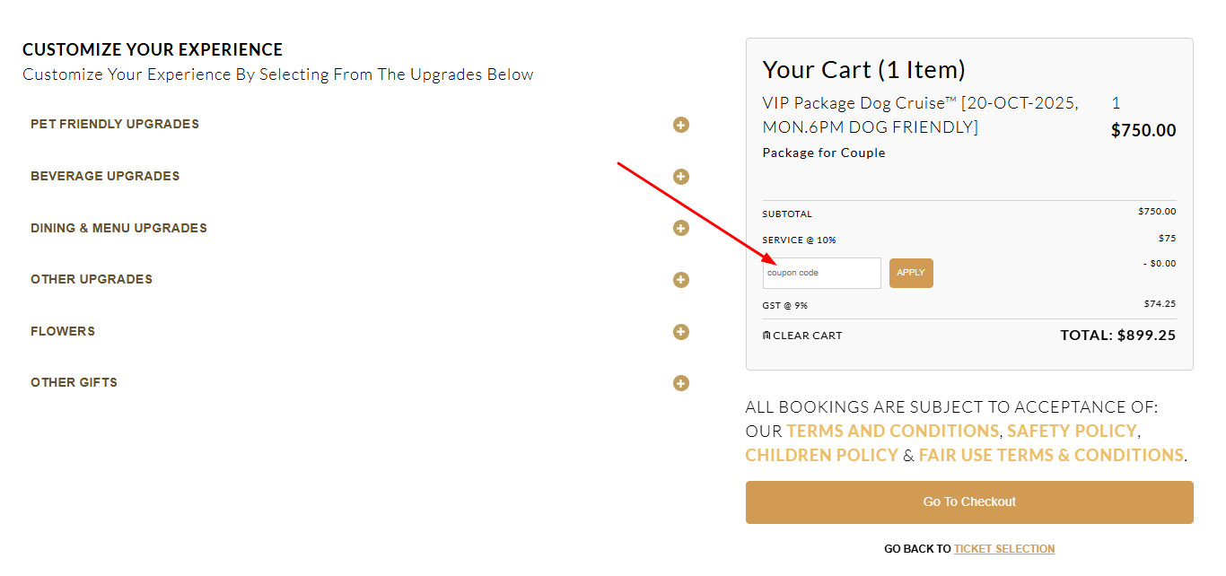This screenshot has width=1226, height=576.
Task: Open the Ticket Selection link
Action: (x=1004, y=548)
